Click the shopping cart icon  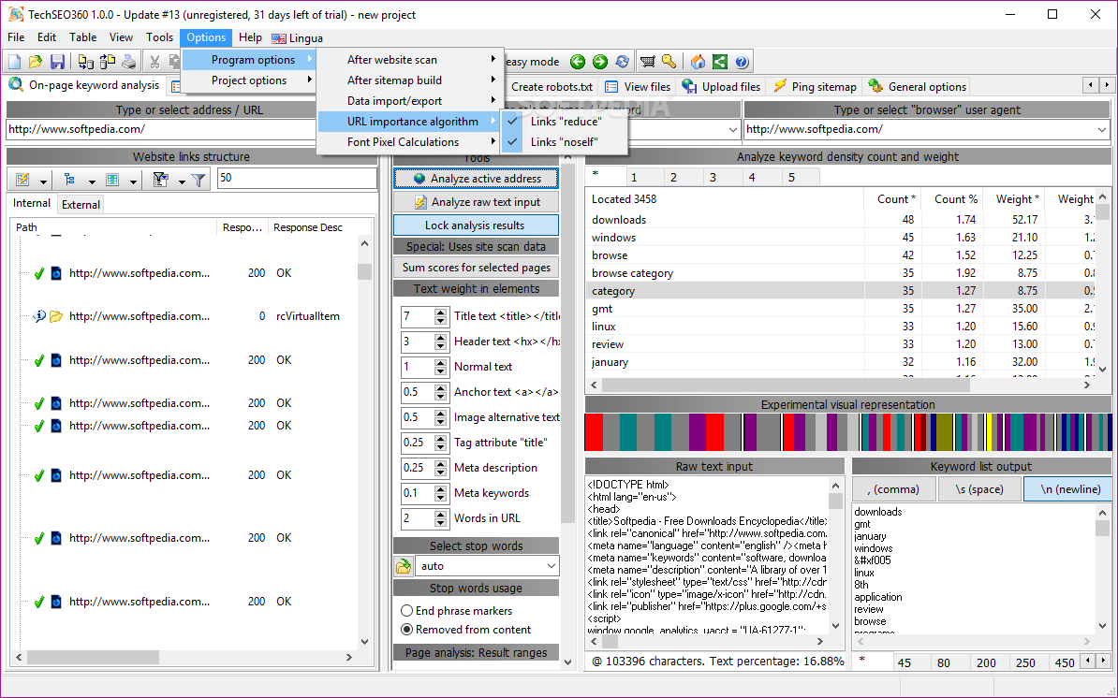(647, 62)
